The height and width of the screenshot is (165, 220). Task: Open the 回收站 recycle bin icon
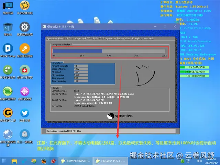(x=8, y=29)
